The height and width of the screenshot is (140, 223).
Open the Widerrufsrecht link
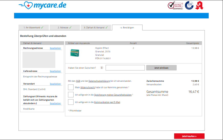(88, 88)
